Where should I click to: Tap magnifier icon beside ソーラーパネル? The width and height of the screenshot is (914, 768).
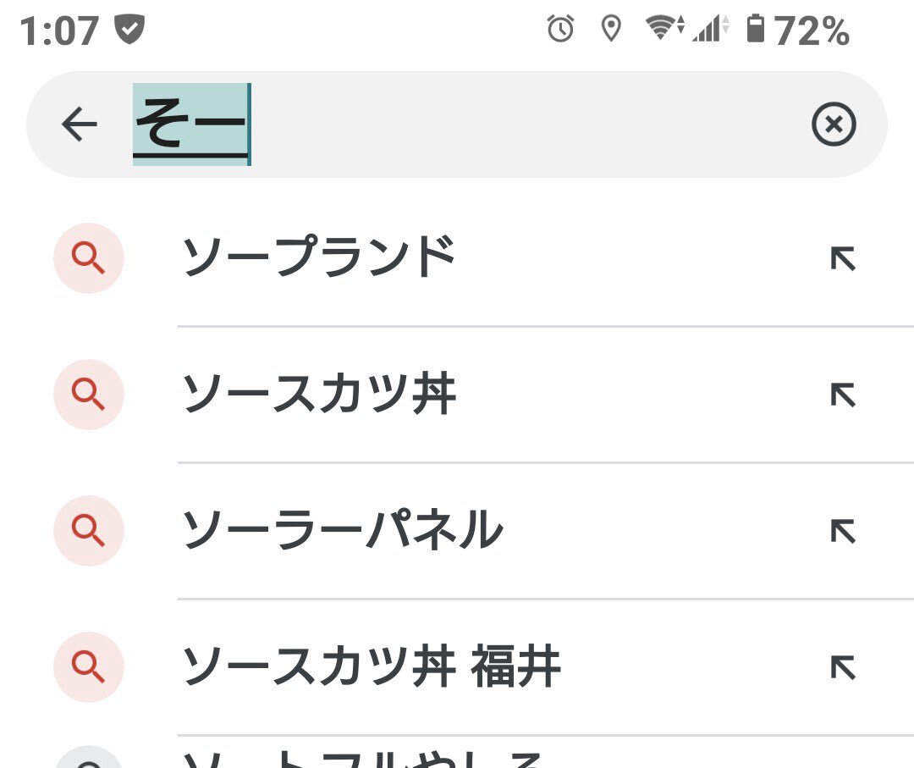pyautogui.click(x=89, y=531)
